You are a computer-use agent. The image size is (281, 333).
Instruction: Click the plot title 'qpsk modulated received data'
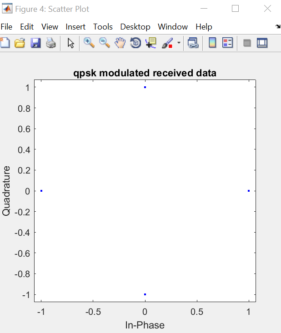(x=145, y=73)
